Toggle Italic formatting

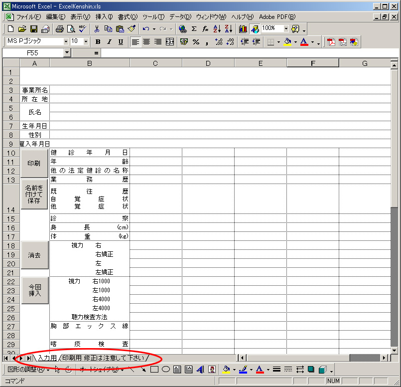tap(109, 42)
